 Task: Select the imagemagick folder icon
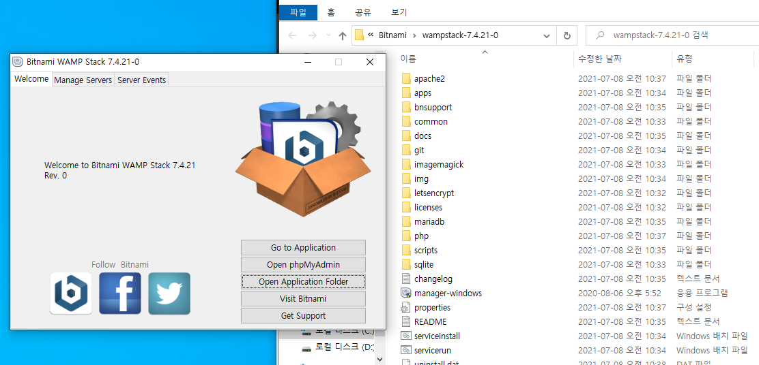pyautogui.click(x=406, y=165)
